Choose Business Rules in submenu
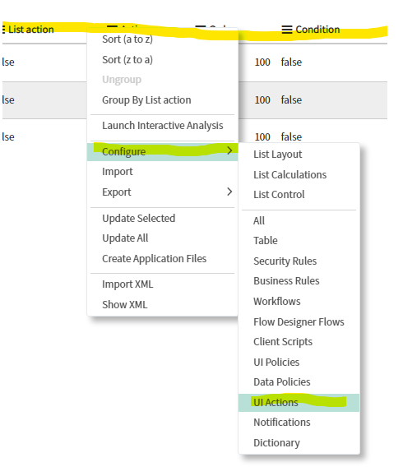Viewport: 403px width, 476px height. 286,281
